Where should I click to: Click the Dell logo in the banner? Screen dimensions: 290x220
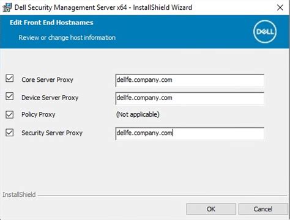pyautogui.click(x=265, y=32)
